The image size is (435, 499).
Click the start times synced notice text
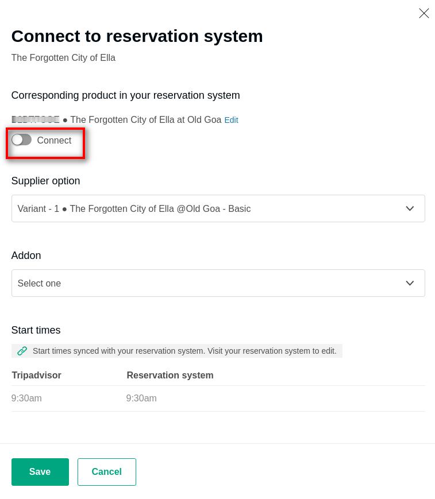(x=184, y=351)
